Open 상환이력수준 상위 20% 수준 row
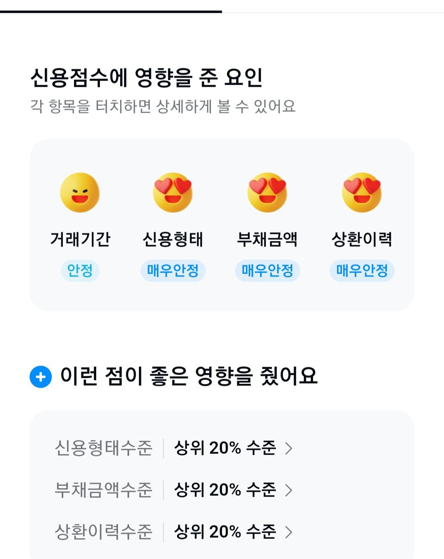444x559 pixels. coord(222,532)
